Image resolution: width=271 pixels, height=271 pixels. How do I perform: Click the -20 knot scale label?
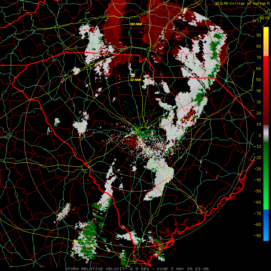pyautogui.click(x=257, y=158)
